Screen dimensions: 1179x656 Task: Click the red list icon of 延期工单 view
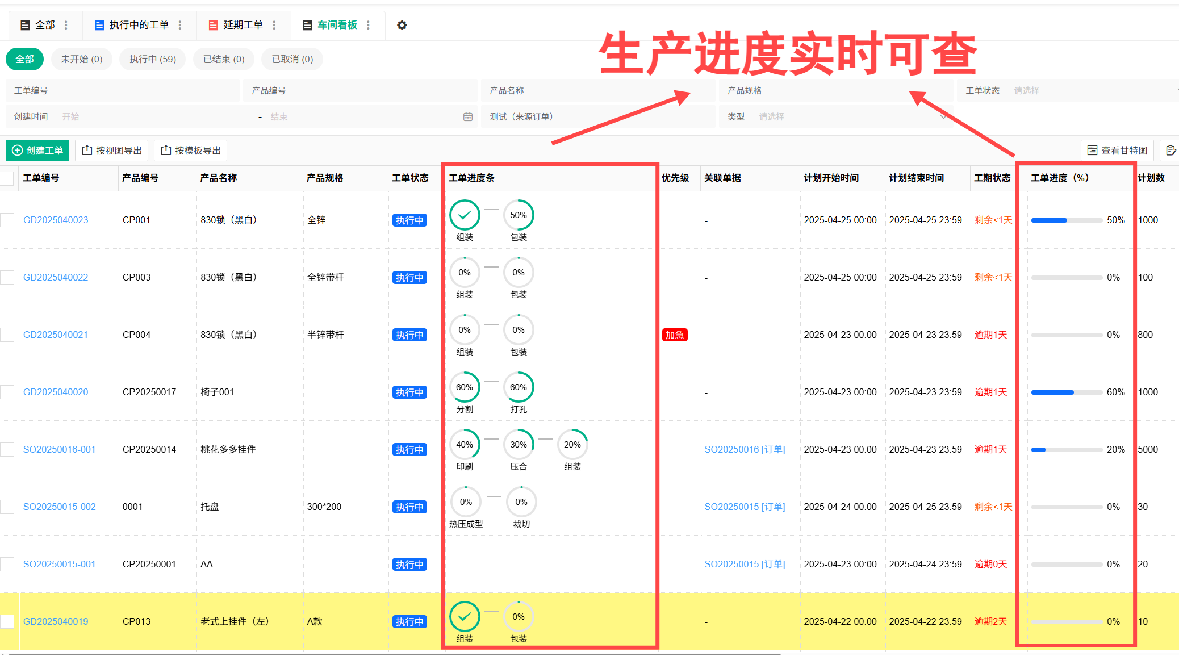(214, 25)
